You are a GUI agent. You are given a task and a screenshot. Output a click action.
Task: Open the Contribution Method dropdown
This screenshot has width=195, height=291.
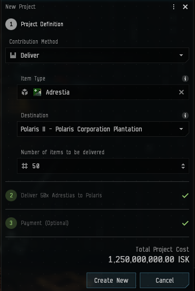pos(97,55)
